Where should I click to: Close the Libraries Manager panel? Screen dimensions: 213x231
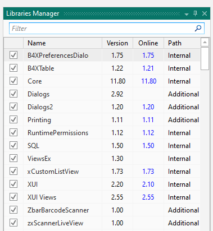click(x=205, y=13)
